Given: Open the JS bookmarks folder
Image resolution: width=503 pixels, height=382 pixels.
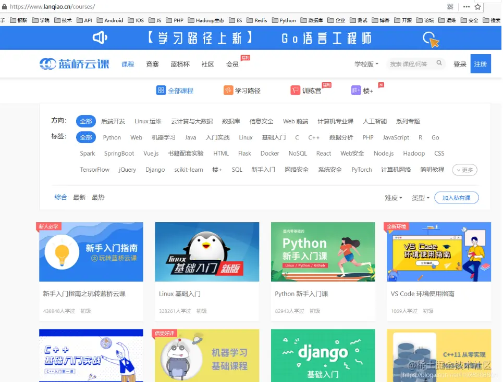Looking at the screenshot, I should [x=155, y=20].
